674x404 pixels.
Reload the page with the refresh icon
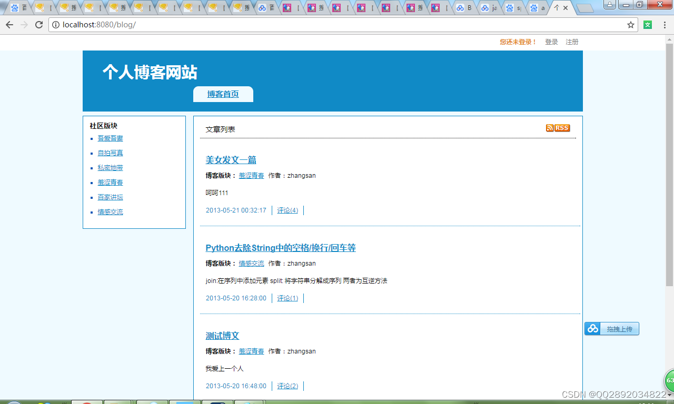click(39, 25)
